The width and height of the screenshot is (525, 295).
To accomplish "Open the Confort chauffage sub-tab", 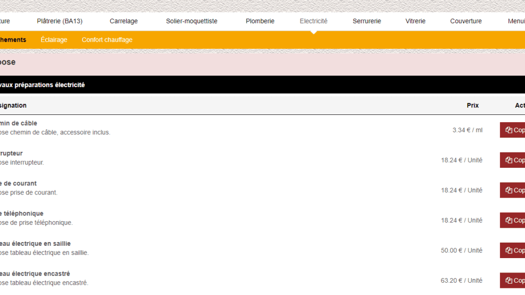I will pos(107,40).
